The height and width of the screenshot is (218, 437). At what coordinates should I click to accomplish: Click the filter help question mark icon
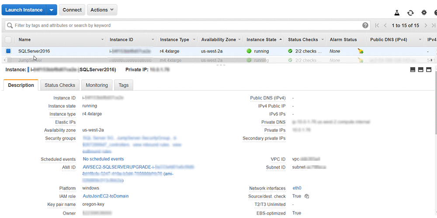pos(365,25)
